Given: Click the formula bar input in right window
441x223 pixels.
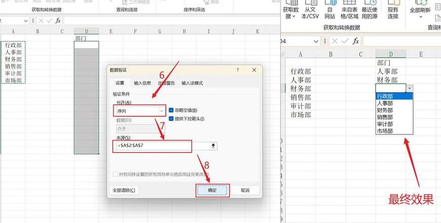Looking at the screenshot, I should coord(402,41).
